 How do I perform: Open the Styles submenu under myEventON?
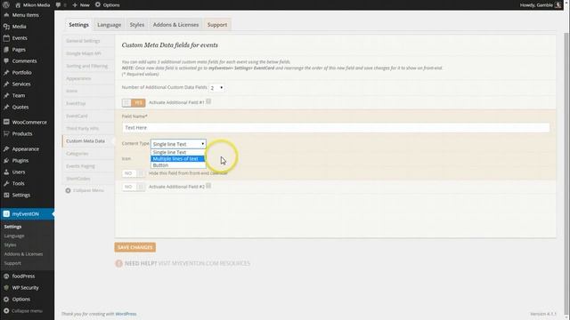click(x=10, y=245)
